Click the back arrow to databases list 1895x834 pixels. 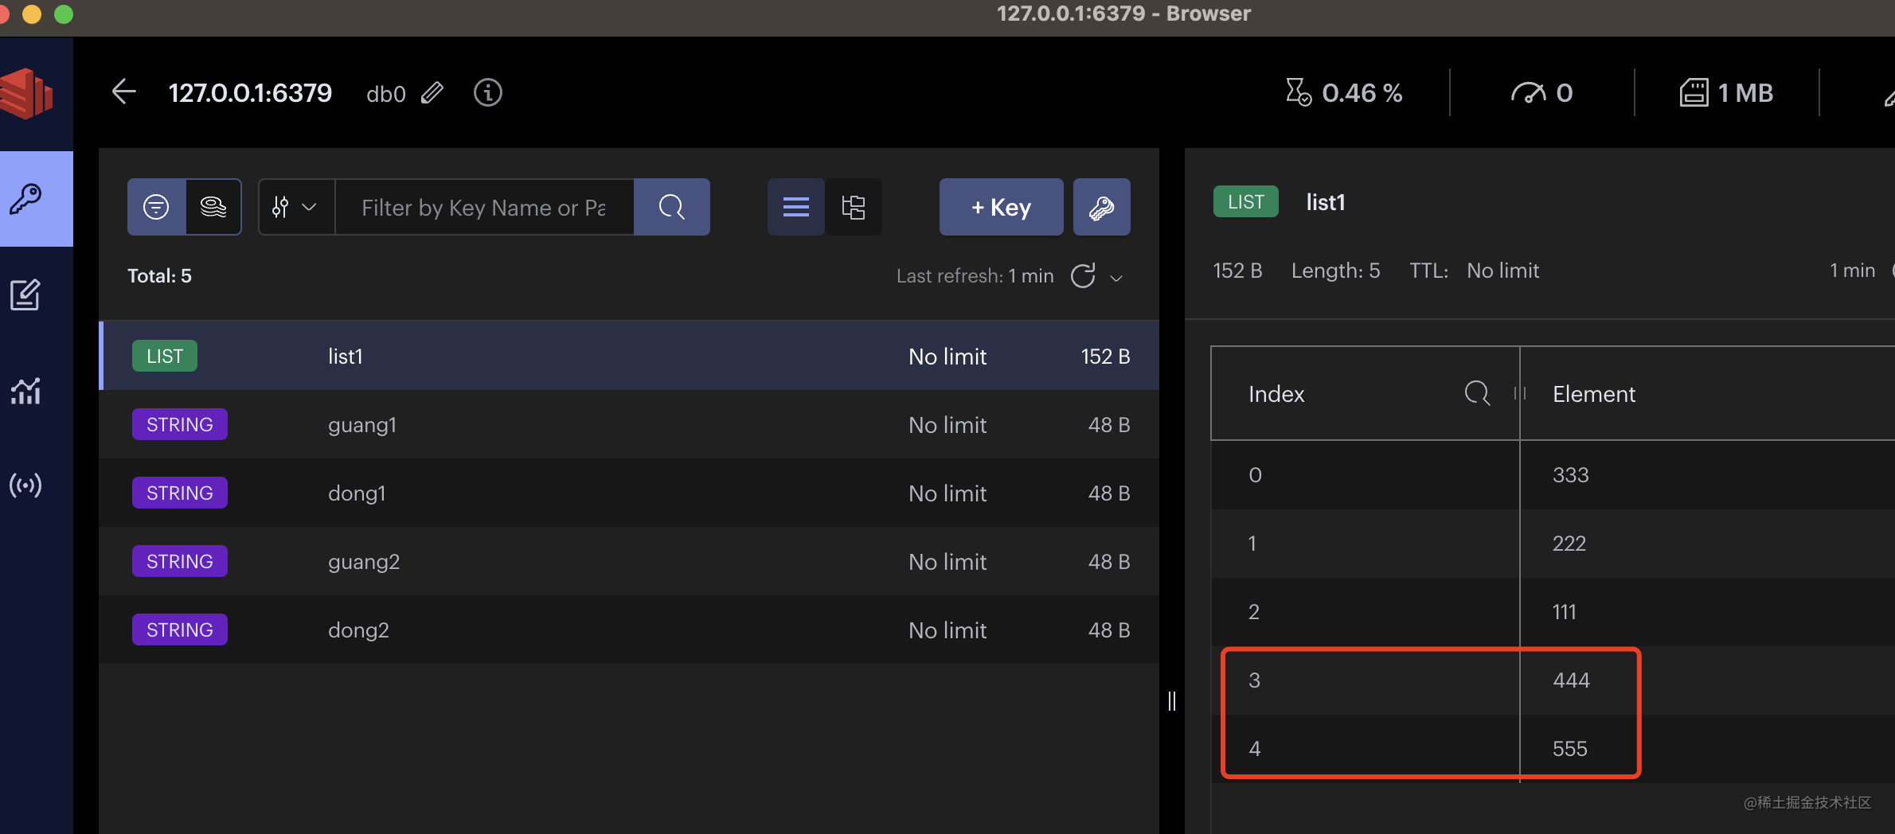(123, 92)
